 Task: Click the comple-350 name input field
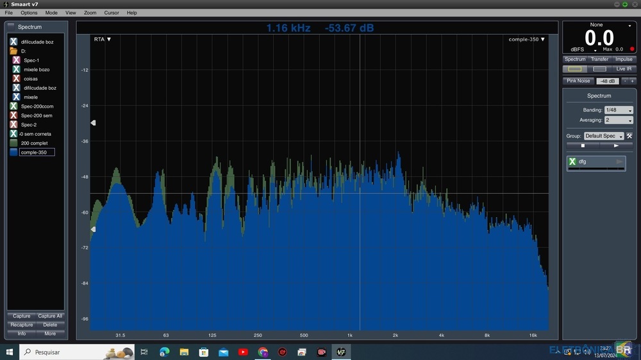pos(37,152)
